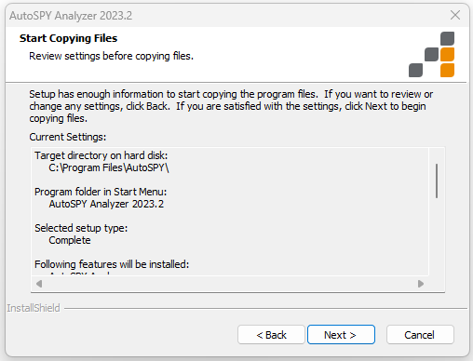Click the 'Following features will be installed' line
Image resolution: width=473 pixels, height=361 pixels.
pos(112,264)
